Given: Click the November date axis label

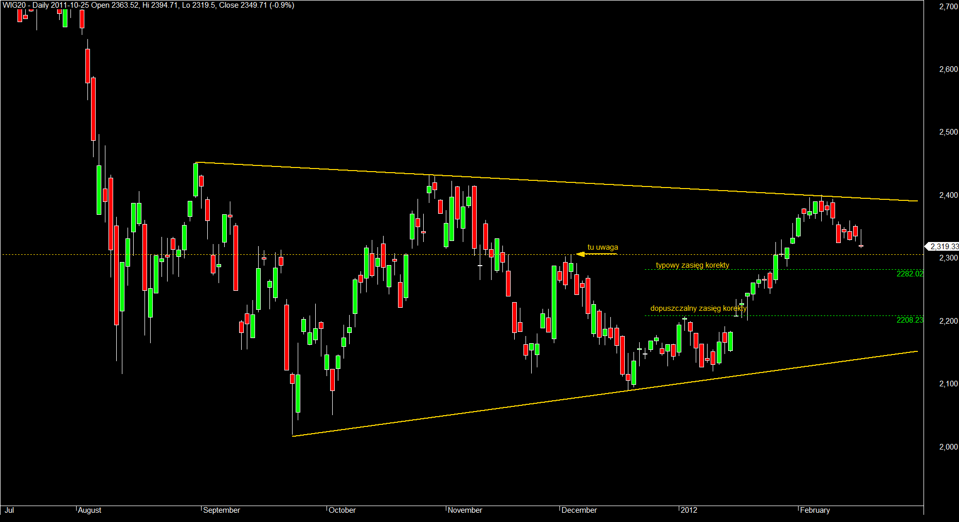Looking at the screenshot, I should [465, 510].
